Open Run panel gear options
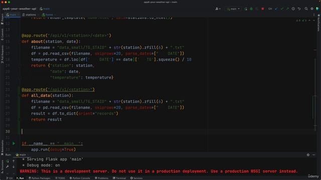321x180 pixels. (x=308, y=155)
